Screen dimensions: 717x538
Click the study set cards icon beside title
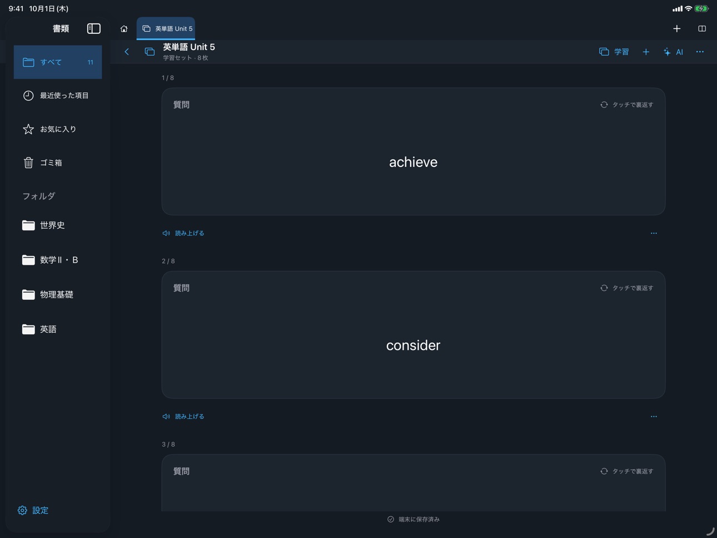150,52
